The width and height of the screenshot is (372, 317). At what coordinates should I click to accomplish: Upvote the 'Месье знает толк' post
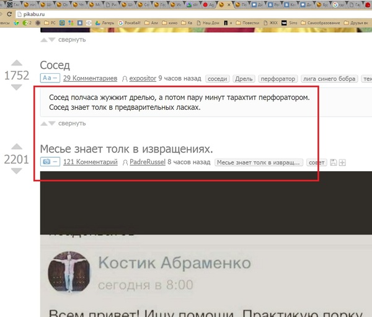pos(17,146)
